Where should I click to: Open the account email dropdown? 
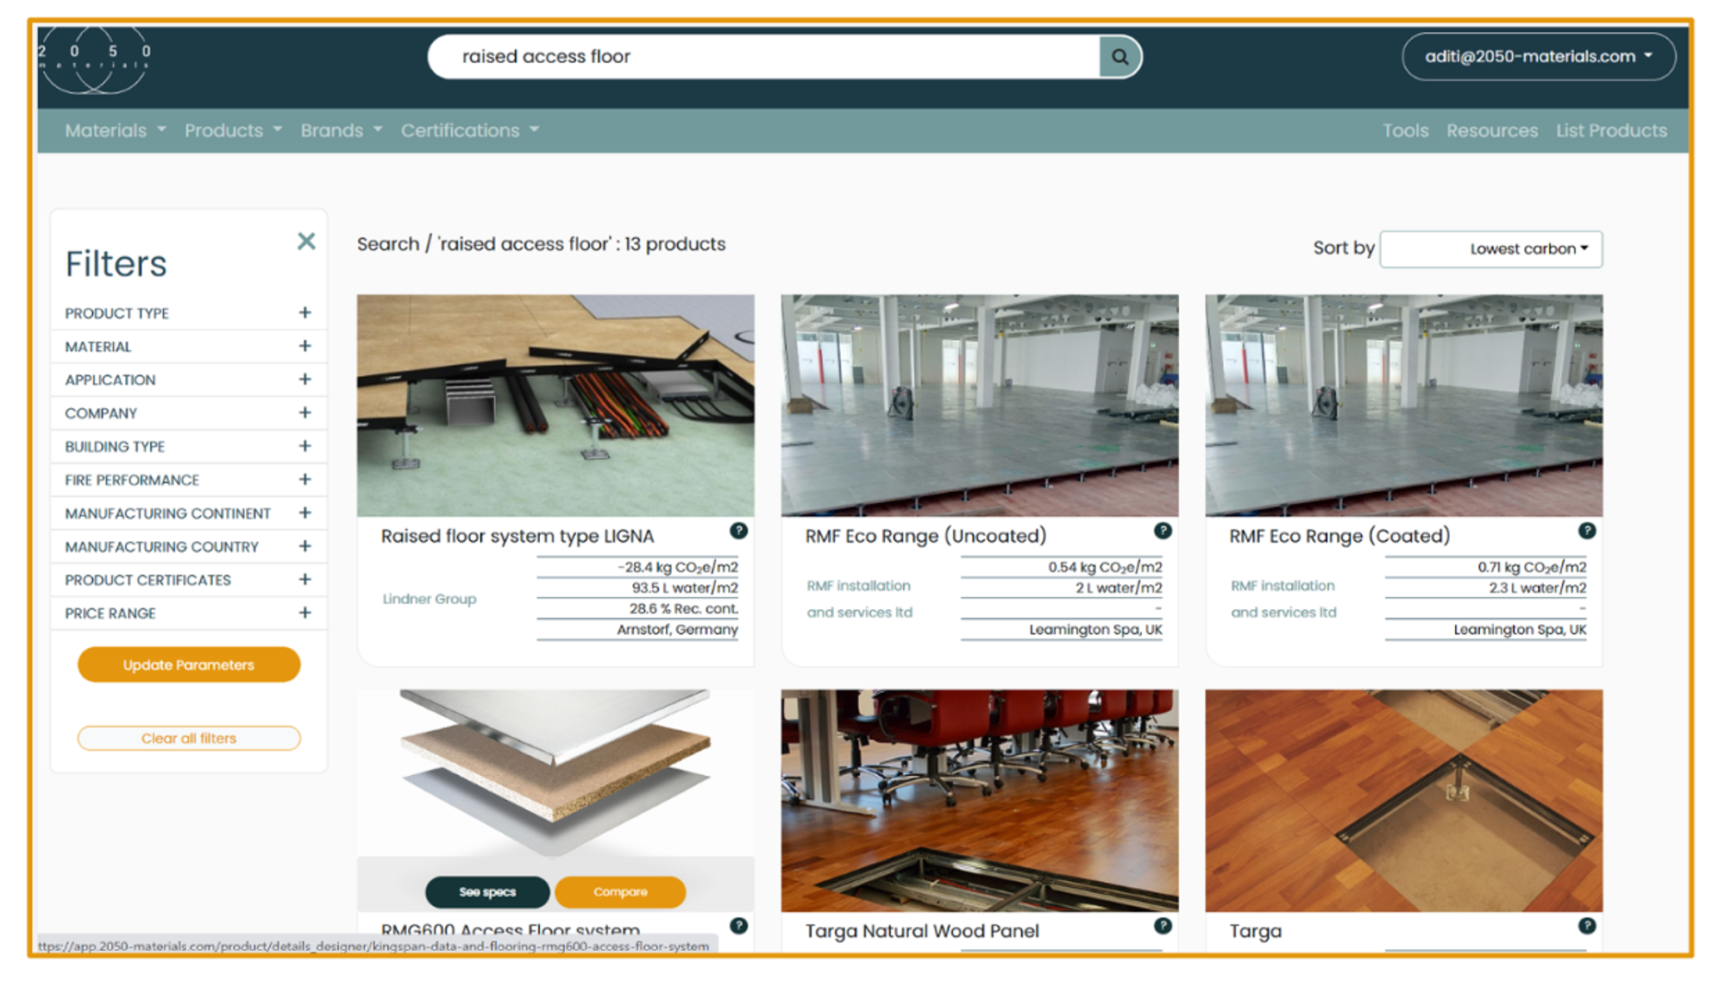(x=1538, y=57)
